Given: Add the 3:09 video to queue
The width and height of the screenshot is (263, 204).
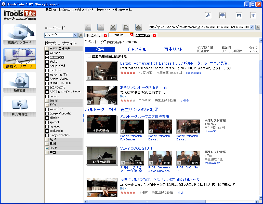Looking at the screenshot, I should 89,194.
